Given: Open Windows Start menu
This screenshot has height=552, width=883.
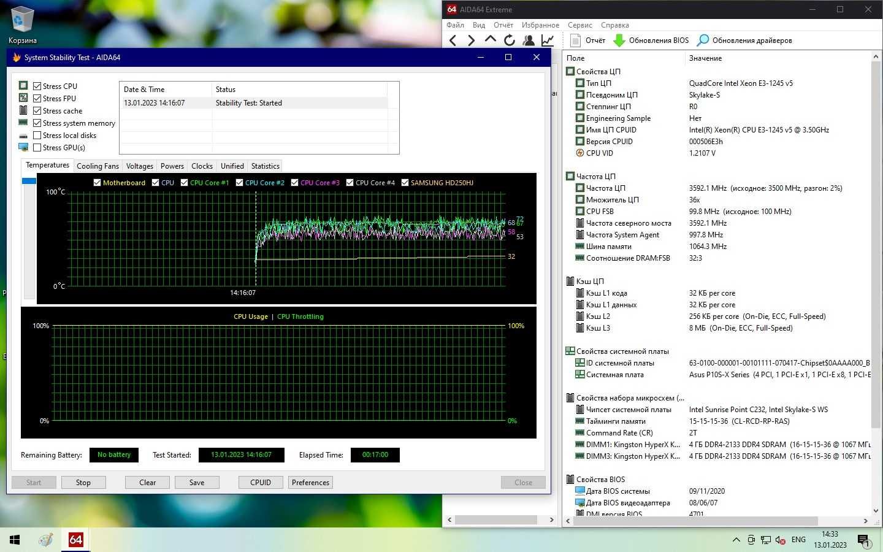Looking at the screenshot, I should pyautogui.click(x=15, y=540).
